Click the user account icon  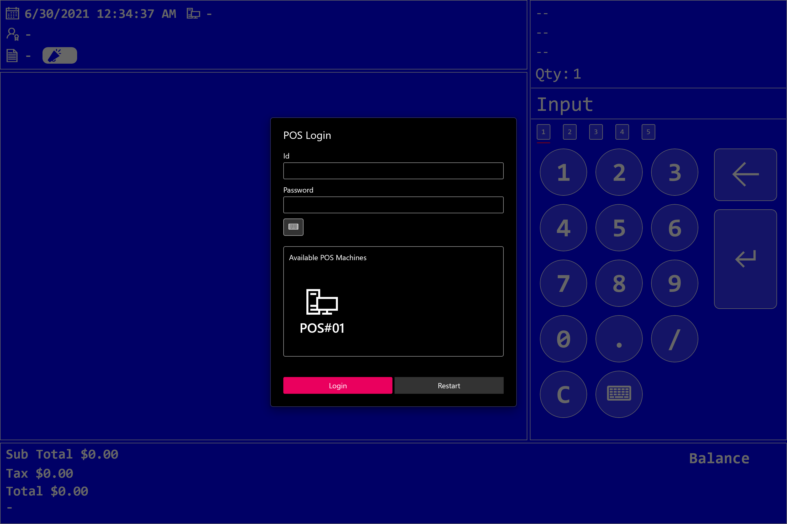[13, 34]
